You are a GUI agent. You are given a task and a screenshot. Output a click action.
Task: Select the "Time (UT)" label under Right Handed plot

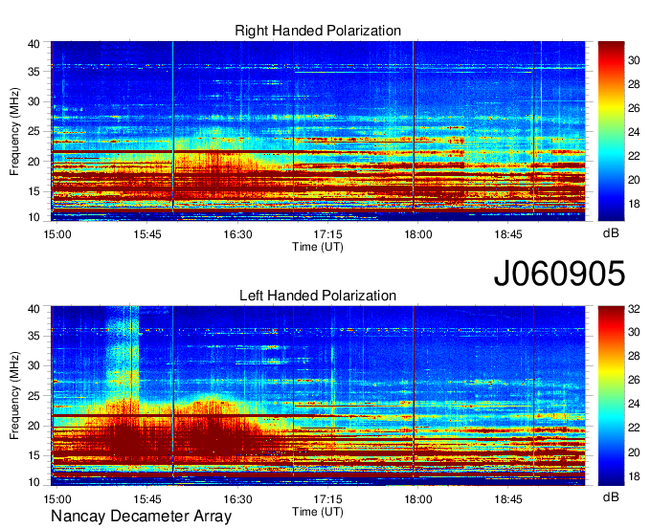click(318, 247)
